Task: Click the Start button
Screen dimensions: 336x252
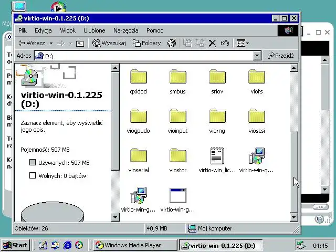Action: coord(16,245)
